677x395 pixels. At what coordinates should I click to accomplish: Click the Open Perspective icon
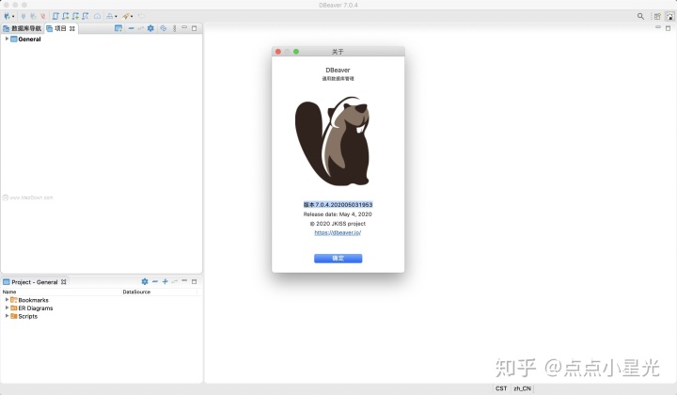[x=657, y=16]
